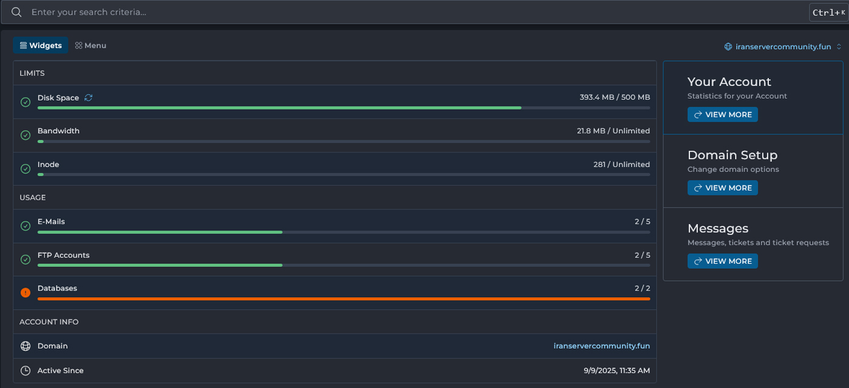Image resolution: width=849 pixels, height=388 pixels.
Task: Expand domain list using the up-down chevron arrows
Action: point(839,47)
